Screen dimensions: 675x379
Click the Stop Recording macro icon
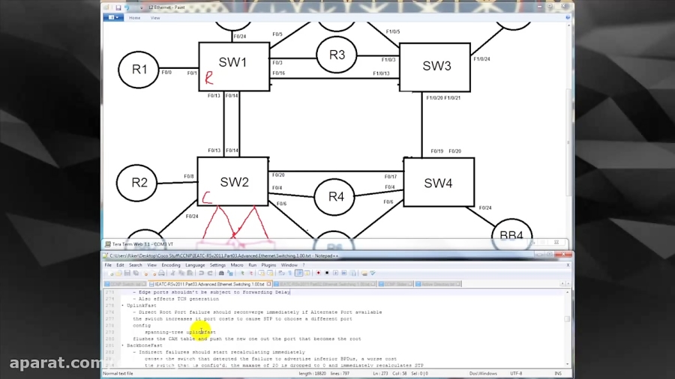tap(327, 273)
